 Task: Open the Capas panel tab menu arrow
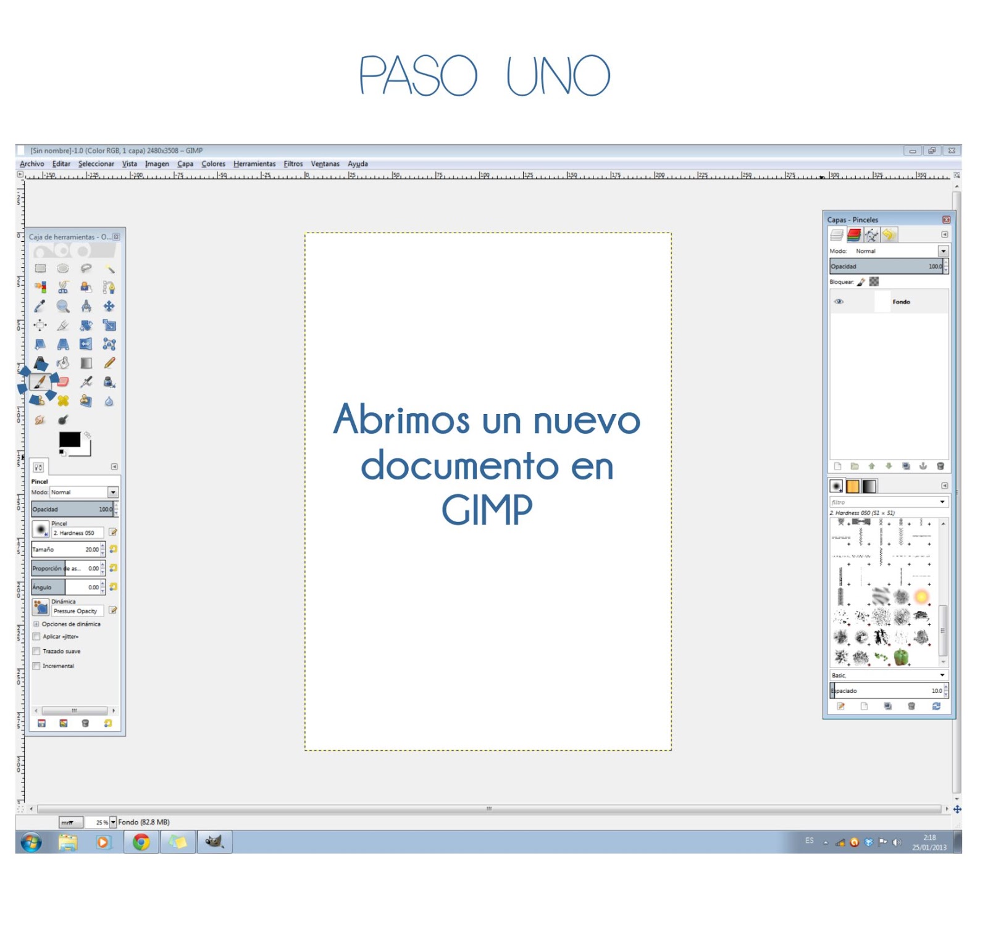pos(944,234)
